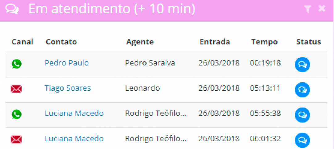The width and height of the screenshot is (334, 149).
Task: Open chat status button at 05:55:38 row
Action: [302, 115]
